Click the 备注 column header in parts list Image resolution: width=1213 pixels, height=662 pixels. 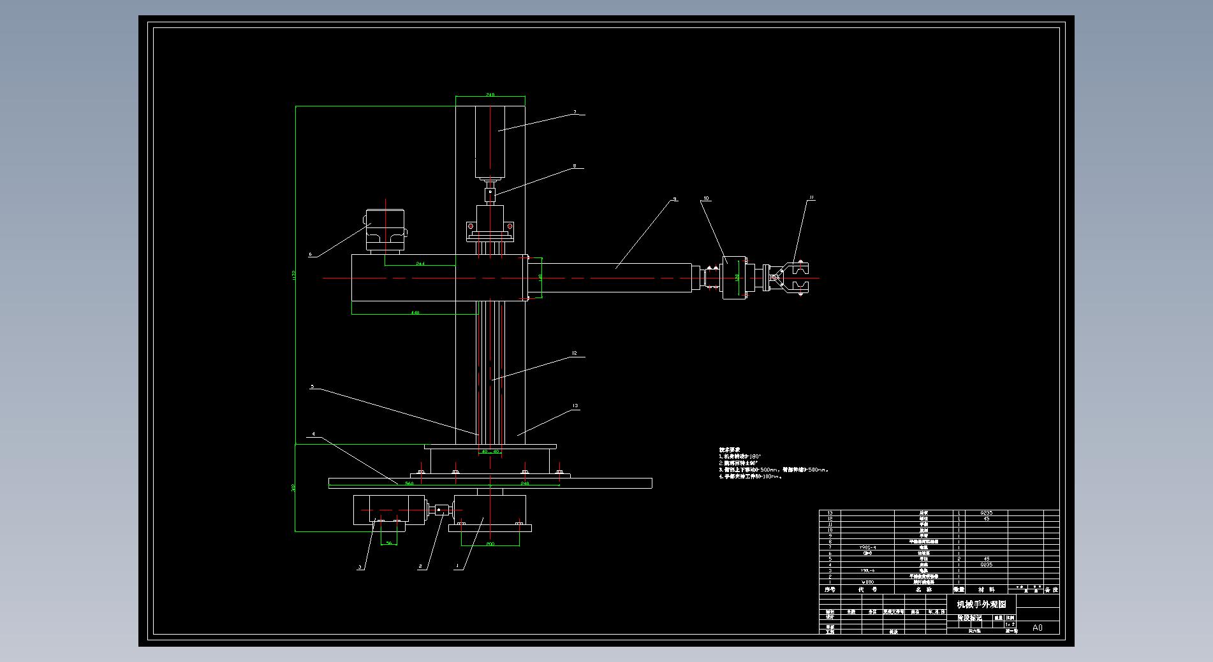1051,590
